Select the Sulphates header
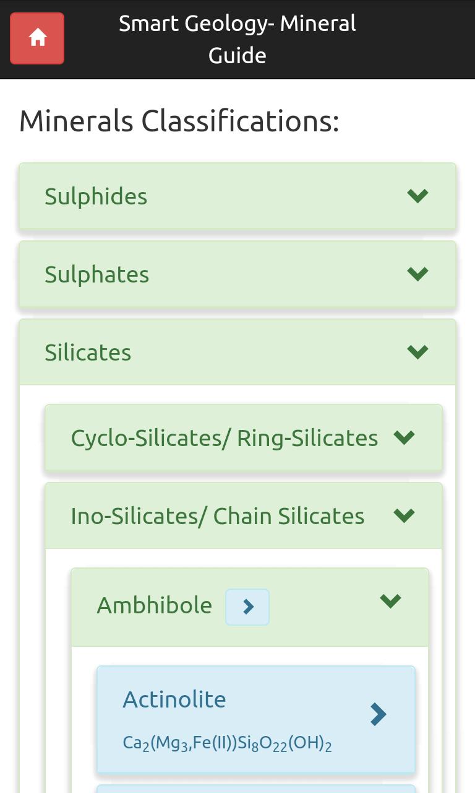The width and height of the screenshot is (475, 793). pos(96,274)
